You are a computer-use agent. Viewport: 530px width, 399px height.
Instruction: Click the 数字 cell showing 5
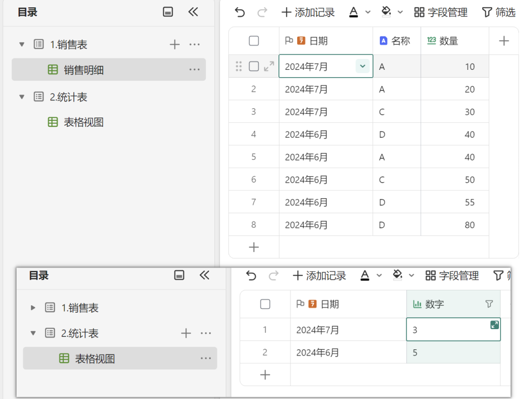(453, 352)
